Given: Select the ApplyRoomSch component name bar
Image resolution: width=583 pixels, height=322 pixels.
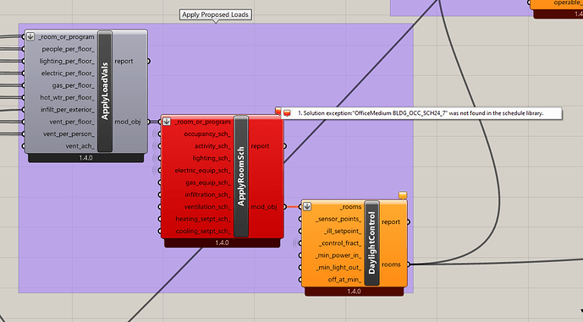Looking at the screenshot, I should [x=241, y=177].
